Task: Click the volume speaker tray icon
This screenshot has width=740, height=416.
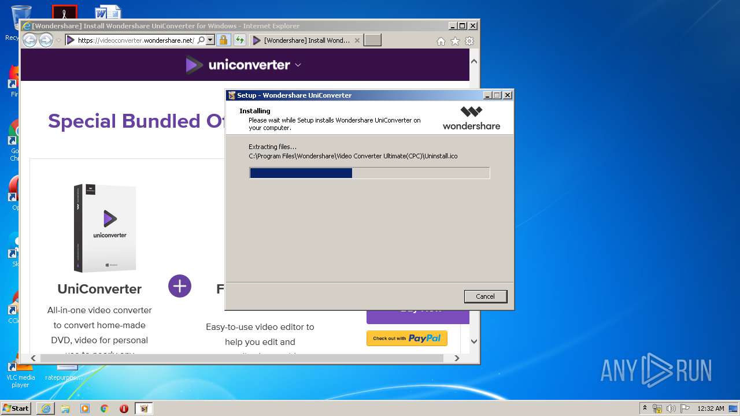Action: coord(671,408)
